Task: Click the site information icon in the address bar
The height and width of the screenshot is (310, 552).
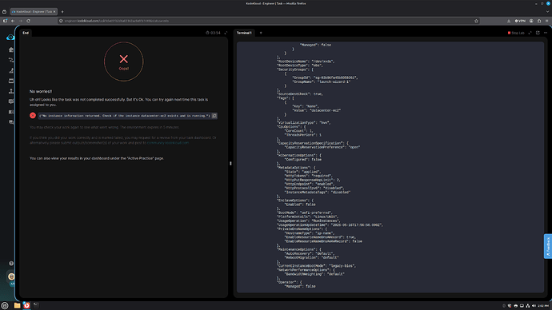Action: (x=61, y=21)
